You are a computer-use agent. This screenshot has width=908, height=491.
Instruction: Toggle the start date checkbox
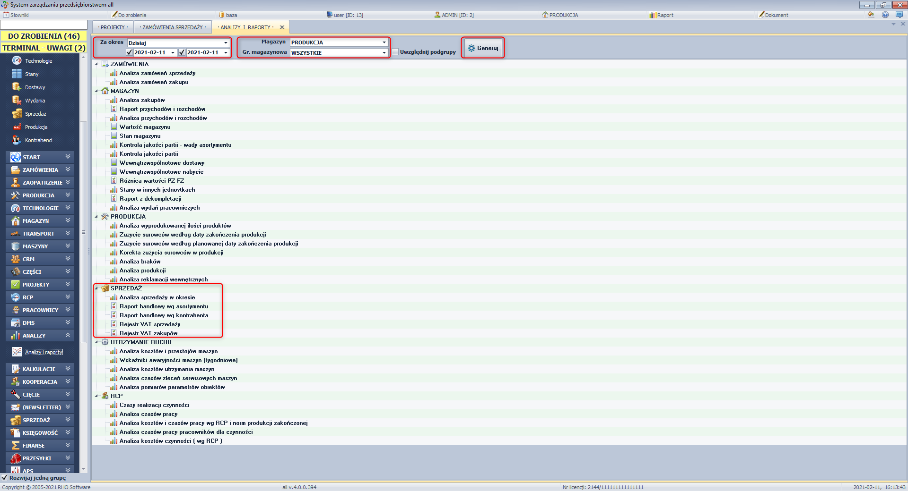130,52
